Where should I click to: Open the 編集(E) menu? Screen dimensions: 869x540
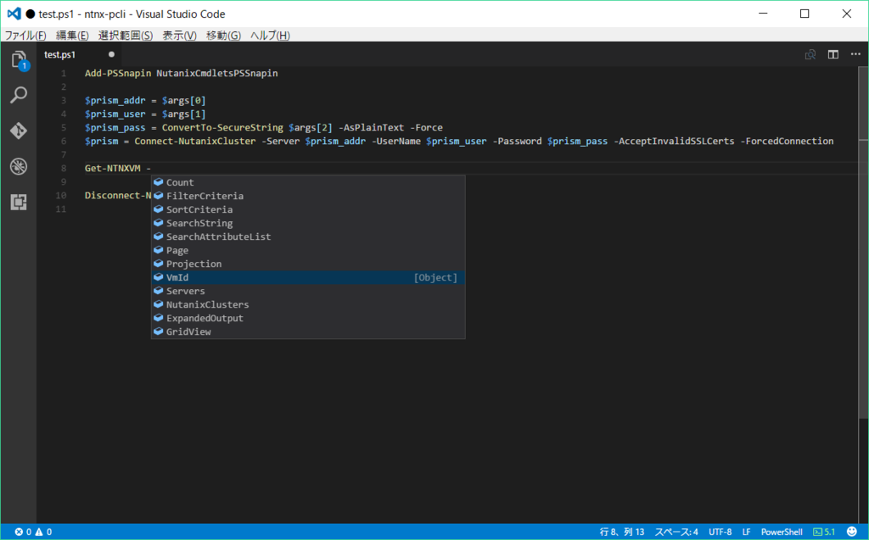pos(72,36)
